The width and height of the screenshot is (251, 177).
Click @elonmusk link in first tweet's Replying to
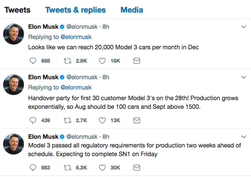(x=76, y=37)
